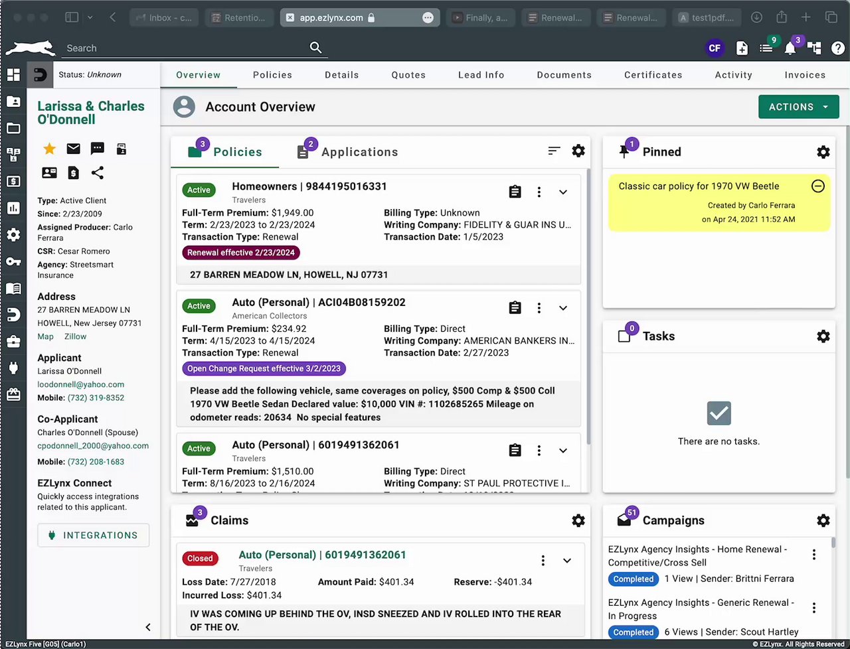Open the Zillow link under Address
Viewport: 850px width, 649px height.
coord(75,336)
